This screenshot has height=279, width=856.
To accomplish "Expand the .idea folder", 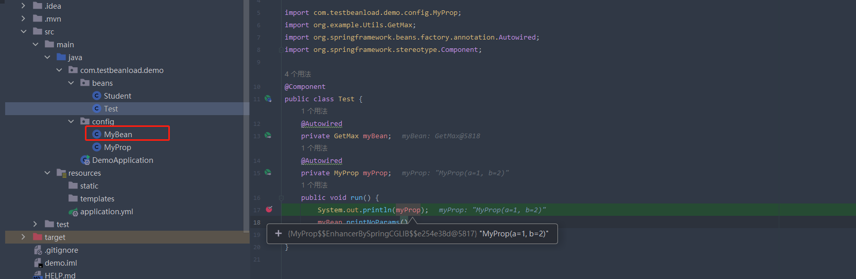I will (x=23, y=6).
